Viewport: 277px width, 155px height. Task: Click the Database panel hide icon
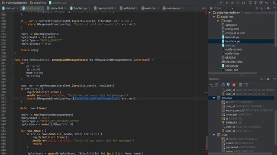coord(274,79)
